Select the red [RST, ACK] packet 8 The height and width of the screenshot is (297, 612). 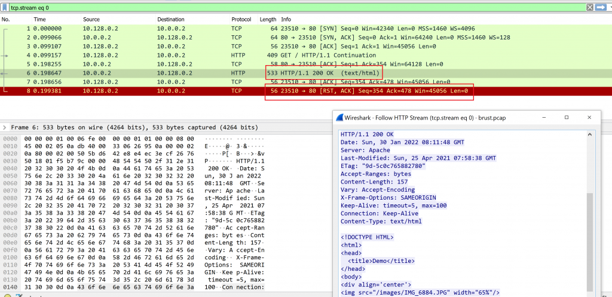(306, 91)
